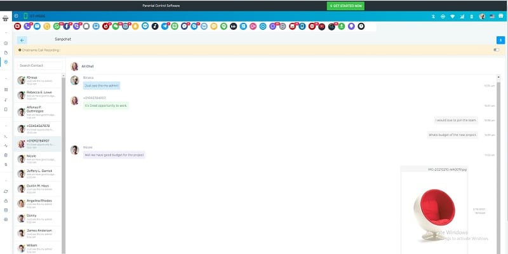The width and height of the screenshot is (508, 254).
Task: Click the battery status icon in header
Action: [x=471, y=17]
